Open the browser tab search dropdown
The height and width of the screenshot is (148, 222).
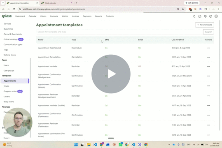[x=3, y=3]
